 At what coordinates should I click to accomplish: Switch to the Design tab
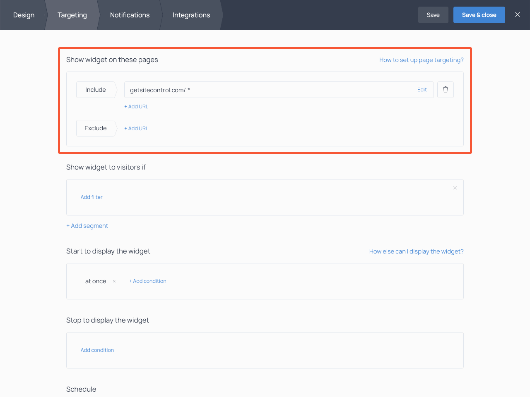(x=24, y=15)
